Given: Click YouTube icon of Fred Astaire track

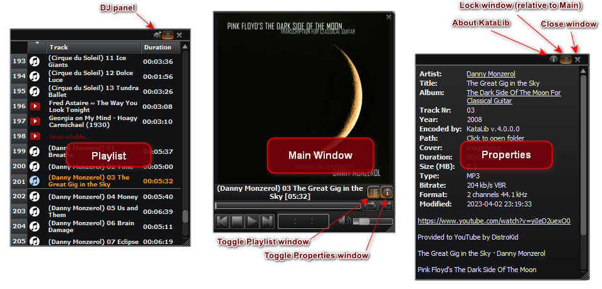Looking at the screenshot, I should pos(35,106).
